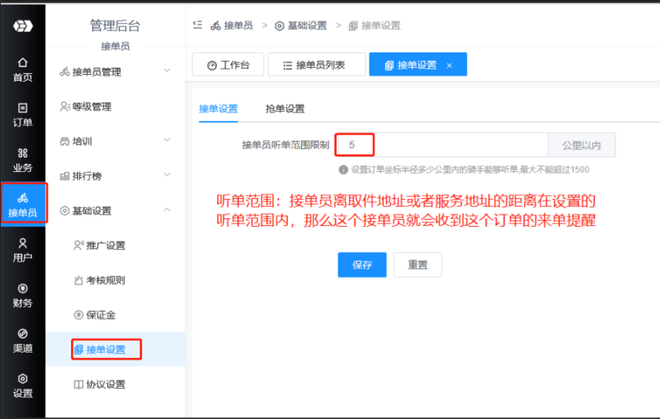Image resolution: width=660 pixels, height=419 pixels.
Task: Click the 重置 reset button
Action: tap(418, 265)
